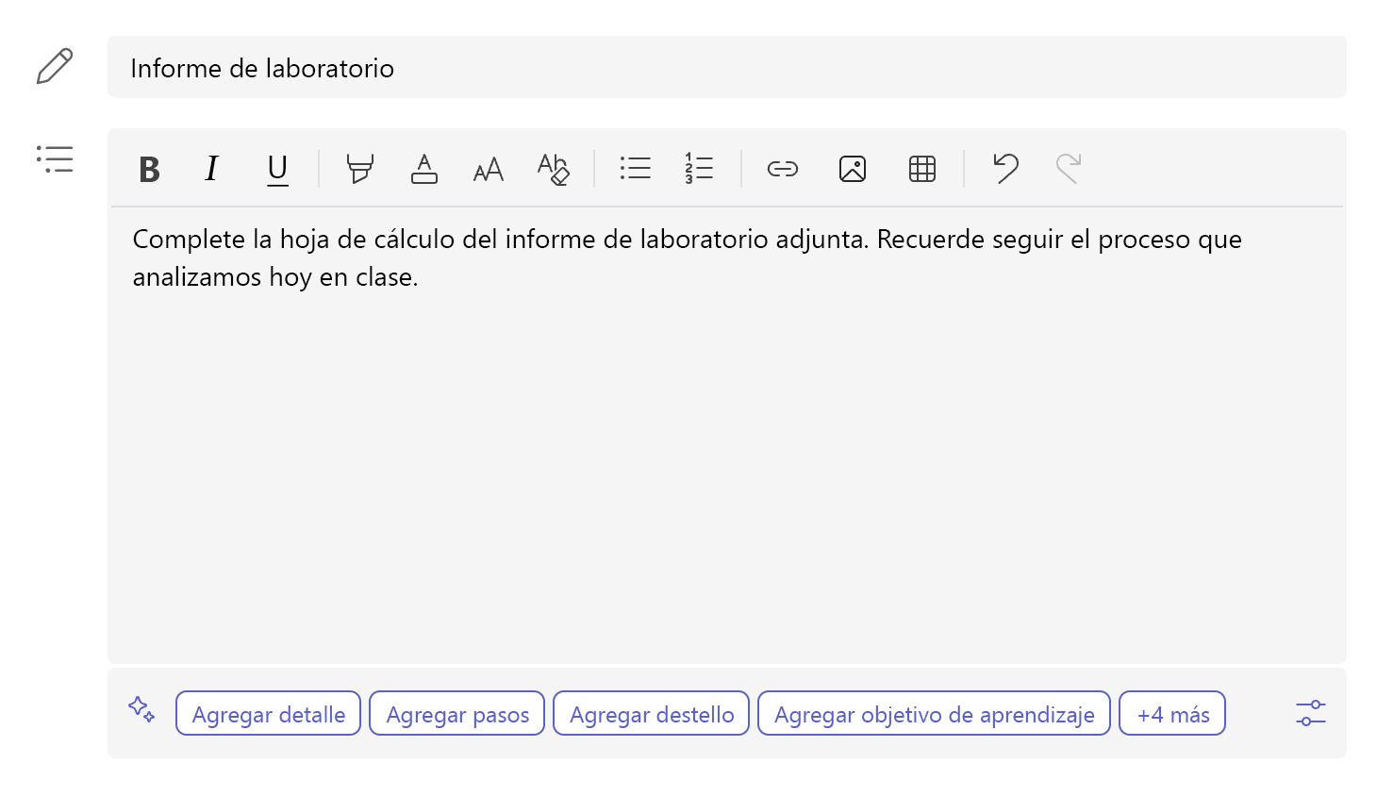Viewport: 1377px width, 796px height.
Task: Insert a hyperlink
Action: click(783, 170)
